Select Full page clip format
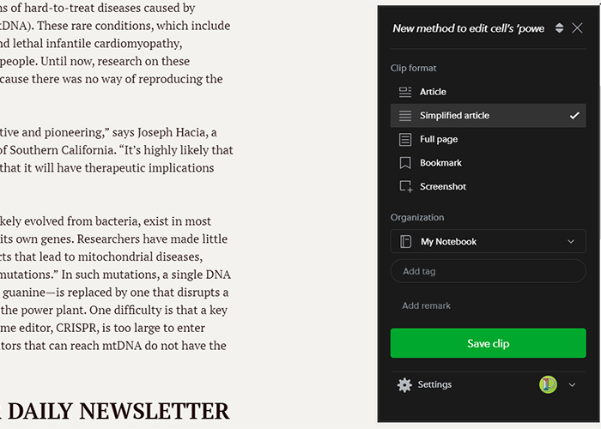Viewport: 601px width, 429px height. coord(488,139)
